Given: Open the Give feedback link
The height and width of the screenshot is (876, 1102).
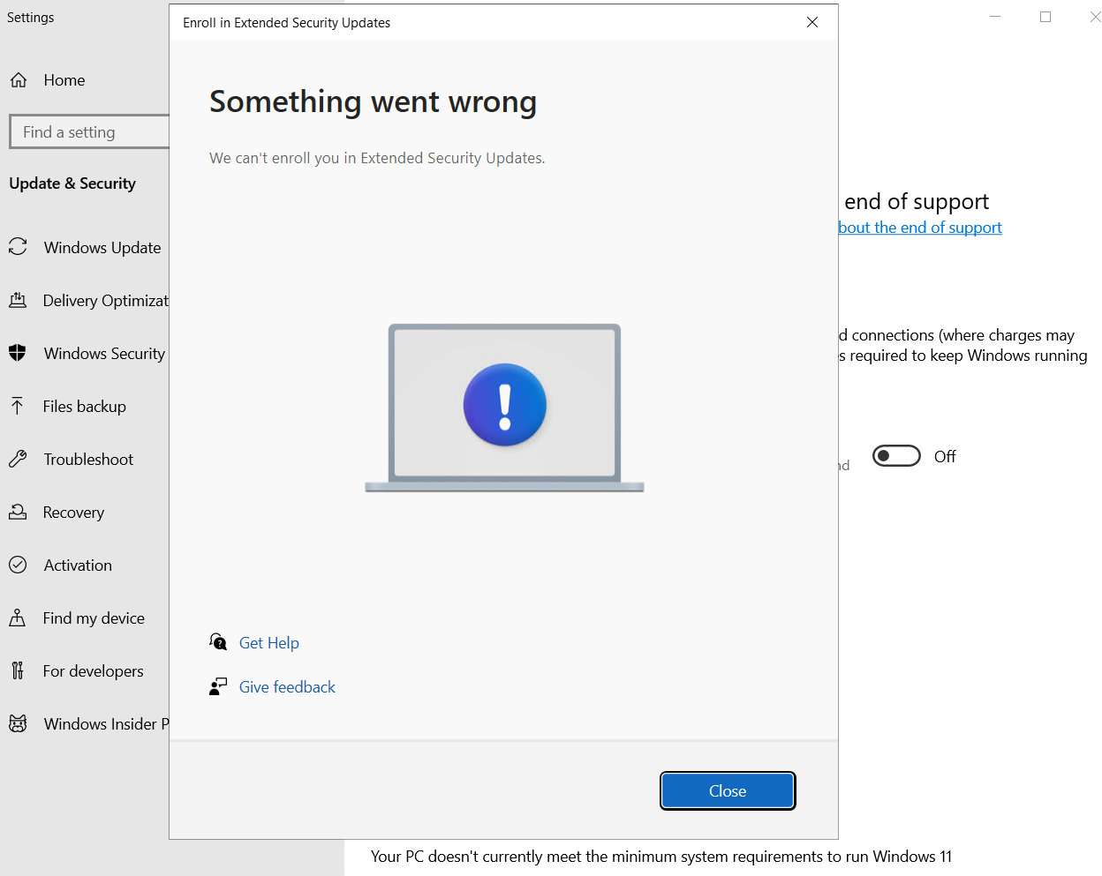Looking at the screenshot, I should tap(287, 687).
